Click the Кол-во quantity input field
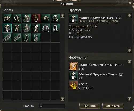This screenshot has width=134, height=111. tap(52, 106)
